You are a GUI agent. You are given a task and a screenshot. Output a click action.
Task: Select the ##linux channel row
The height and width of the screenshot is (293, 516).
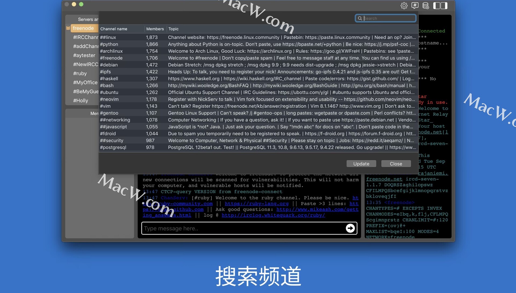tap(258, 37)
